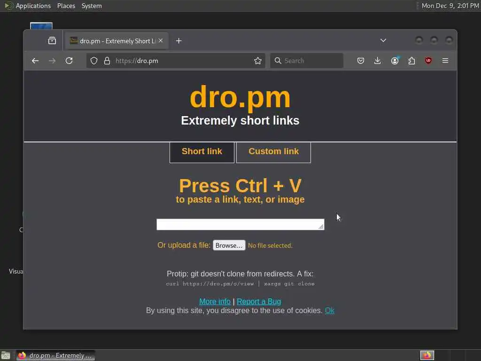Open the Firefox hamburger menu
Screen dimensions: 481x361
[445, 61]
